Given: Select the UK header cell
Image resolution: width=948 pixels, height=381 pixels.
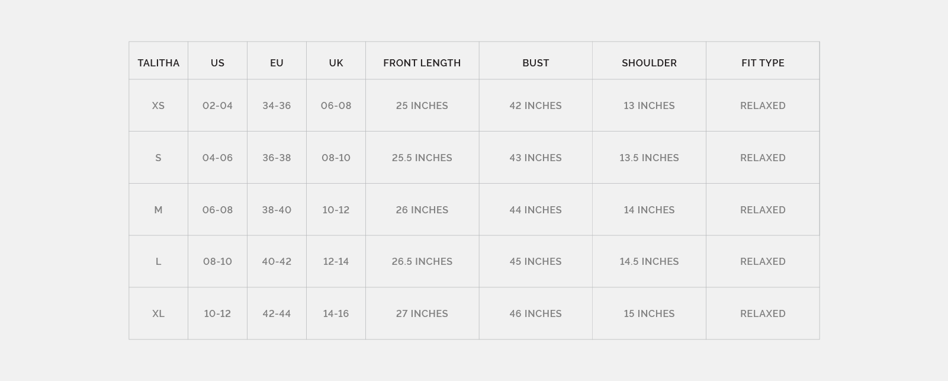Looking at the screenshot, I should click(336, 63).
